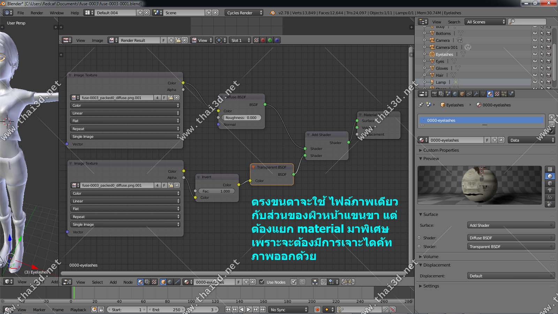Screen dimensions: 558x314
Task: Choose object shader nodes cube icon
Action: coord(163,282)
